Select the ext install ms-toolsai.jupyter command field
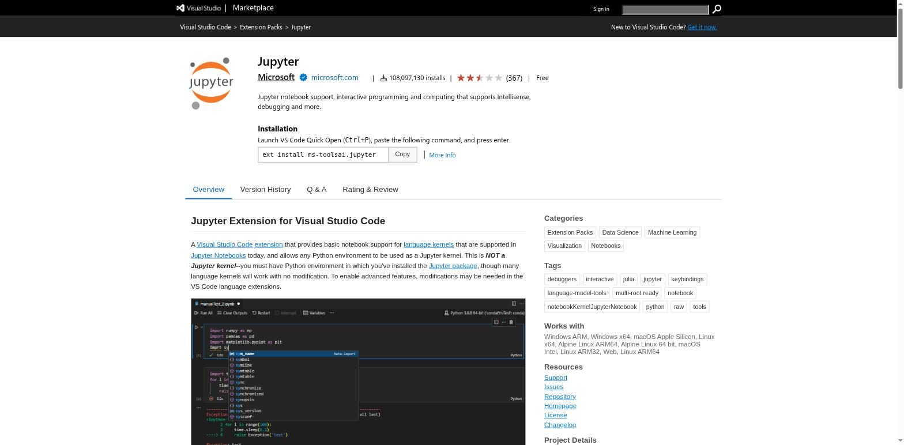Image resolution: width=904 pixels, height=445 pixels. tap(323, 154)
